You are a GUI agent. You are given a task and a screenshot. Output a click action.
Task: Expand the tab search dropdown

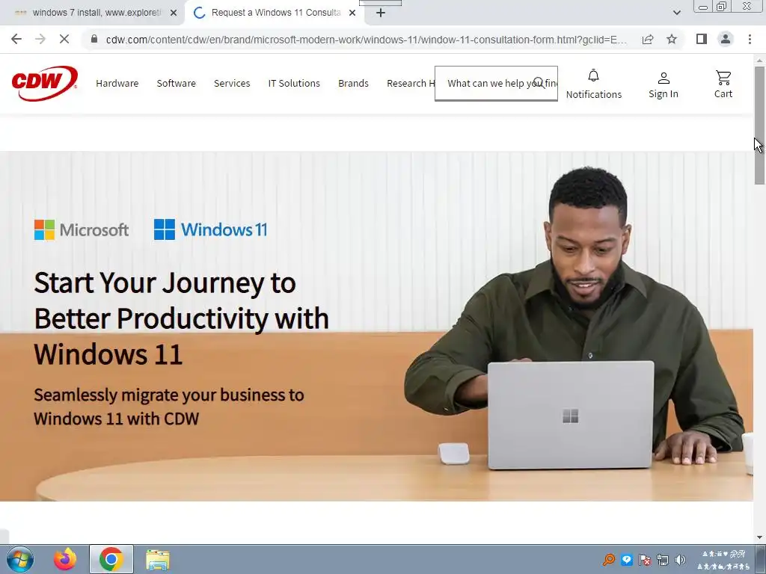click(676, 13)
